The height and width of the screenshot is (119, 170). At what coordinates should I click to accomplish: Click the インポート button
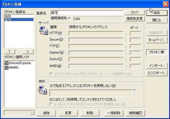click(156, 66)
